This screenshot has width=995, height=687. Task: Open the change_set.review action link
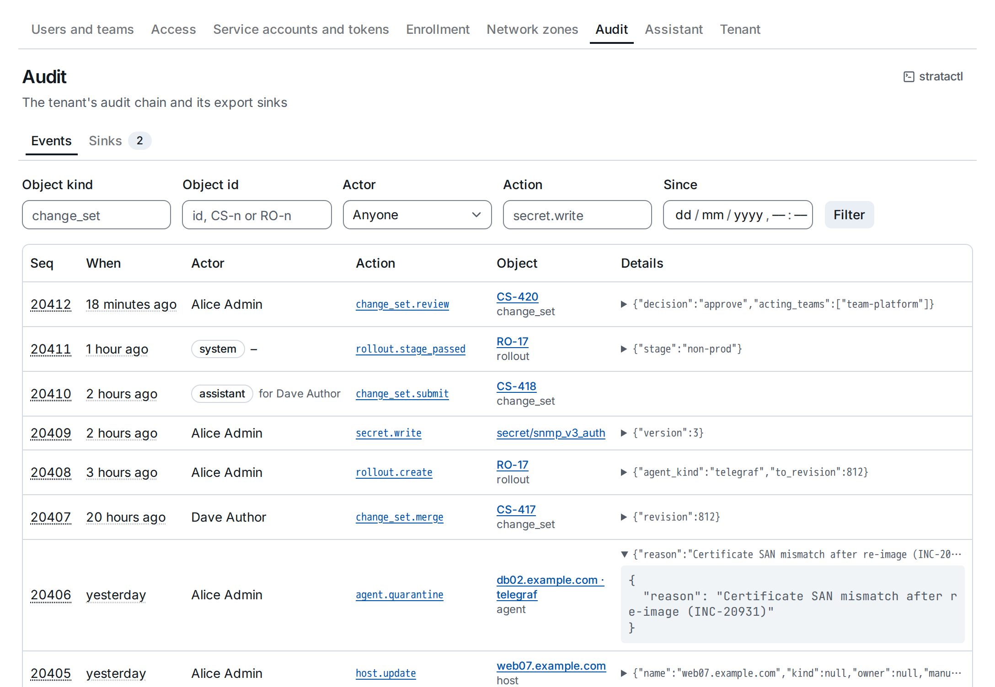(x=402, y=304)
